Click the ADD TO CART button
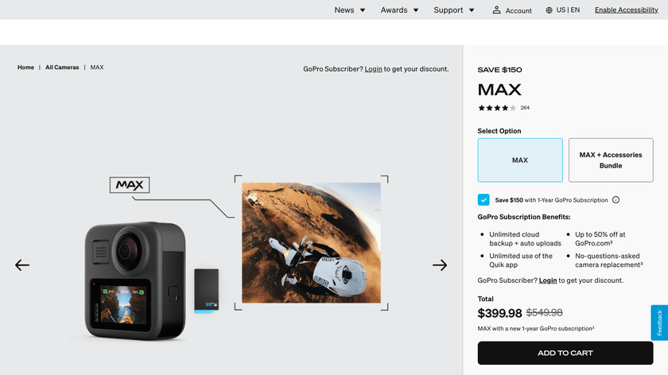The height and width of the screenshot is (375, 668). [565, 353]
